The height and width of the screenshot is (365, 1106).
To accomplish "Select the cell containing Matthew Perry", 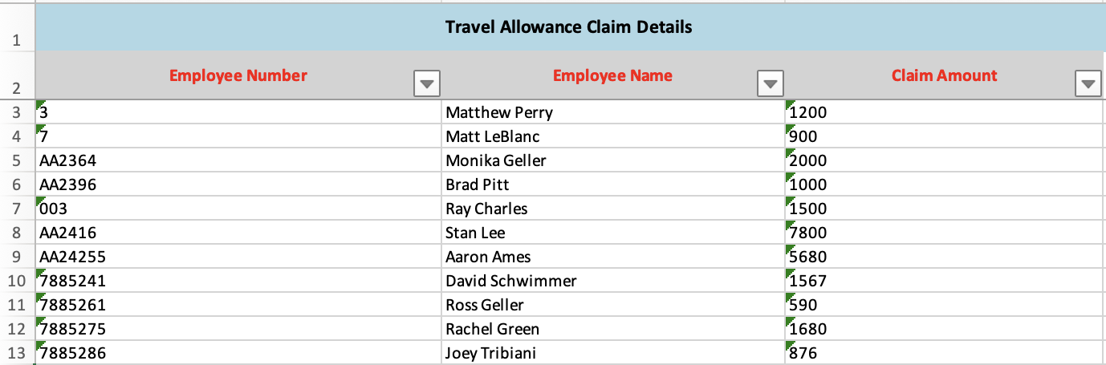I will [499, 112].
